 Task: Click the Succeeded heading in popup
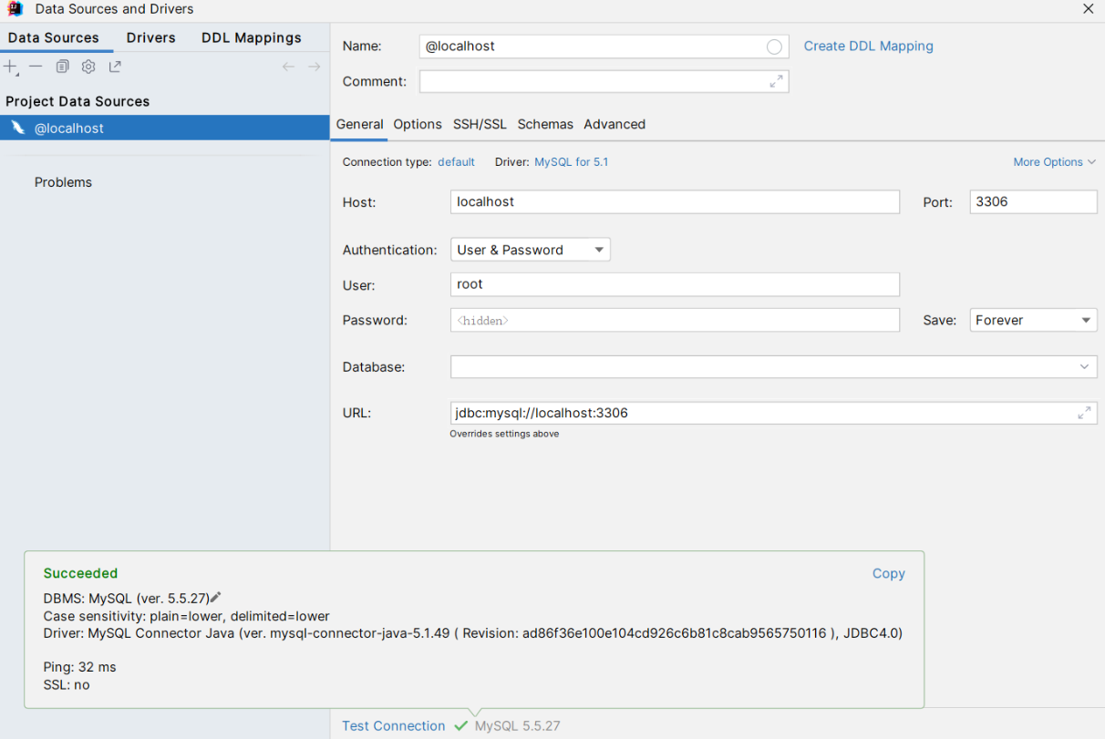tap(80, 573)
